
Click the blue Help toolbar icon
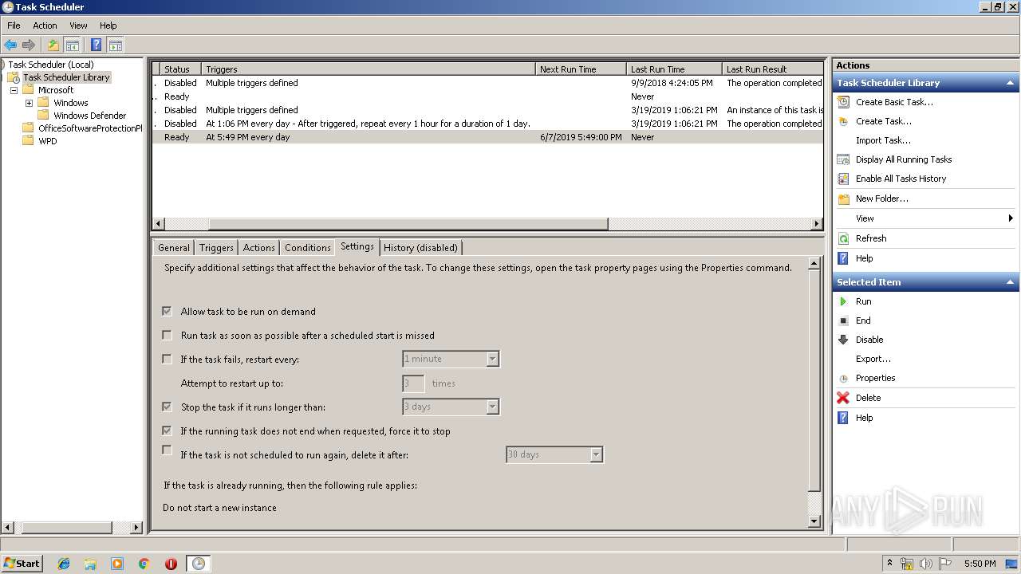96,45
